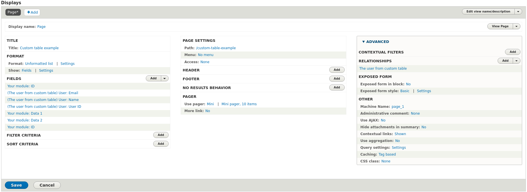Click the Save button
The height and width of the screenshot is (192, 527).
pyautogui.click(x=16, y=185)
